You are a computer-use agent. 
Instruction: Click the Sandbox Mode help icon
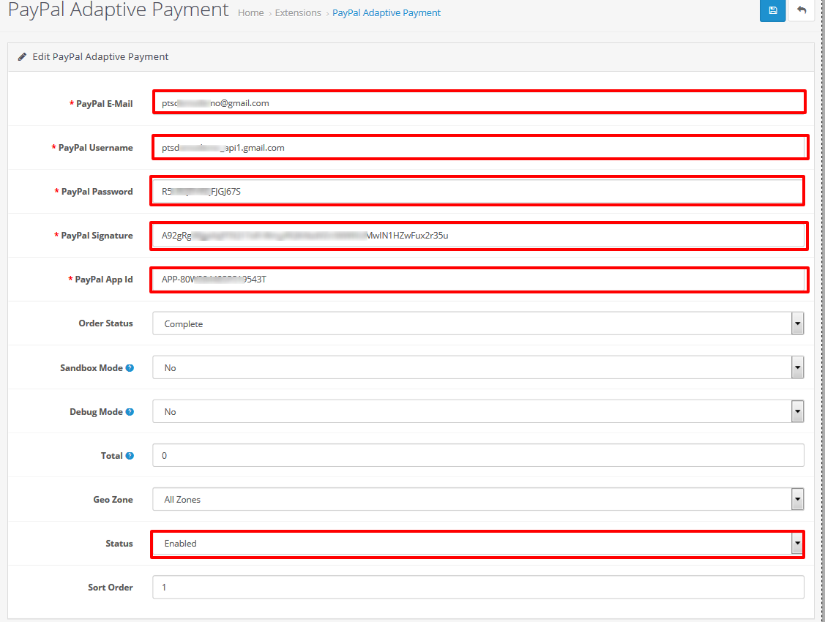click(x=130, y=368)
